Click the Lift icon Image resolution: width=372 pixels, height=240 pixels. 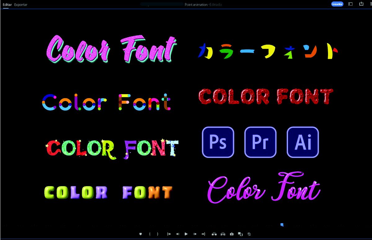click(214, 234)
